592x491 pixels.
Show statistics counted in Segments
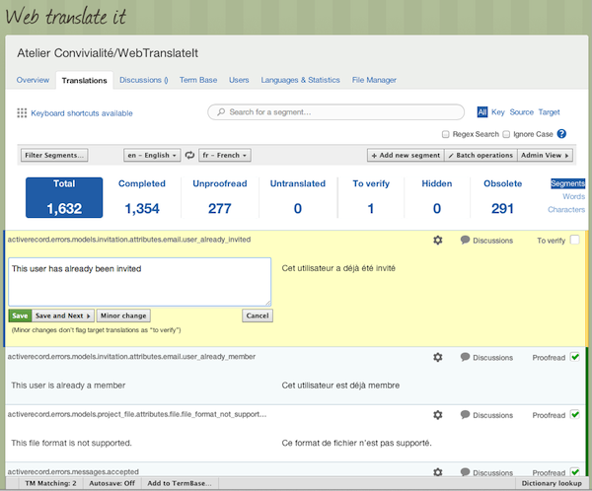coord(567,183)
